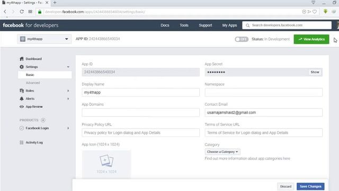Image resolution: width=339 pixels, height=191 pixels.
Task: Reload the page with refresh icon
Action: [x=22, y=12]
